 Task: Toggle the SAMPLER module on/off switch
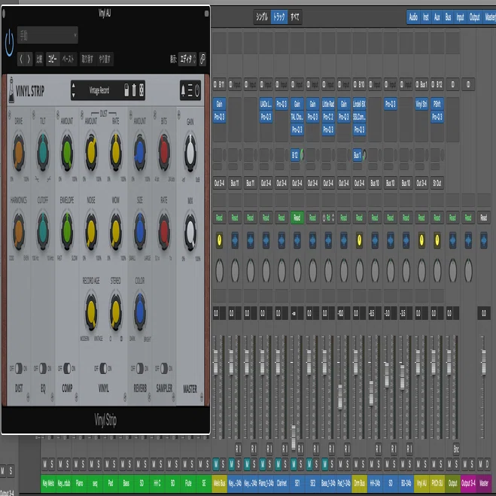coord(164,369)
